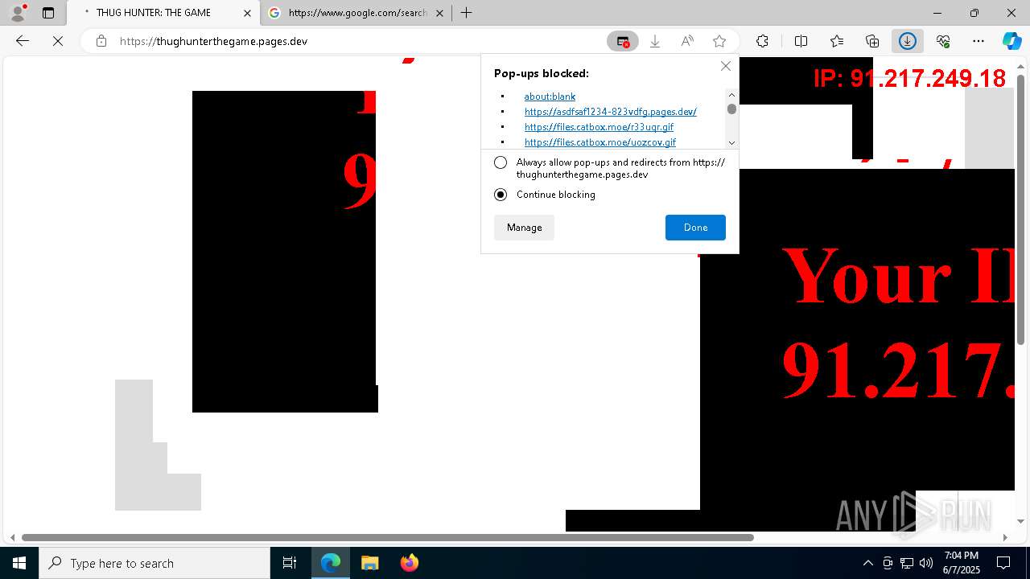The height and width of the screenshot is (579, 1030).
Task: Open the r33uqr.gif catbox link
Action: click(599, 127)
